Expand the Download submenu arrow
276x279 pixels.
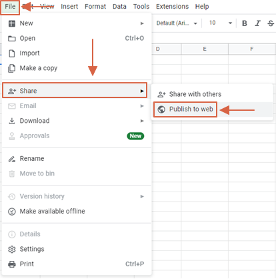(142, 121)
